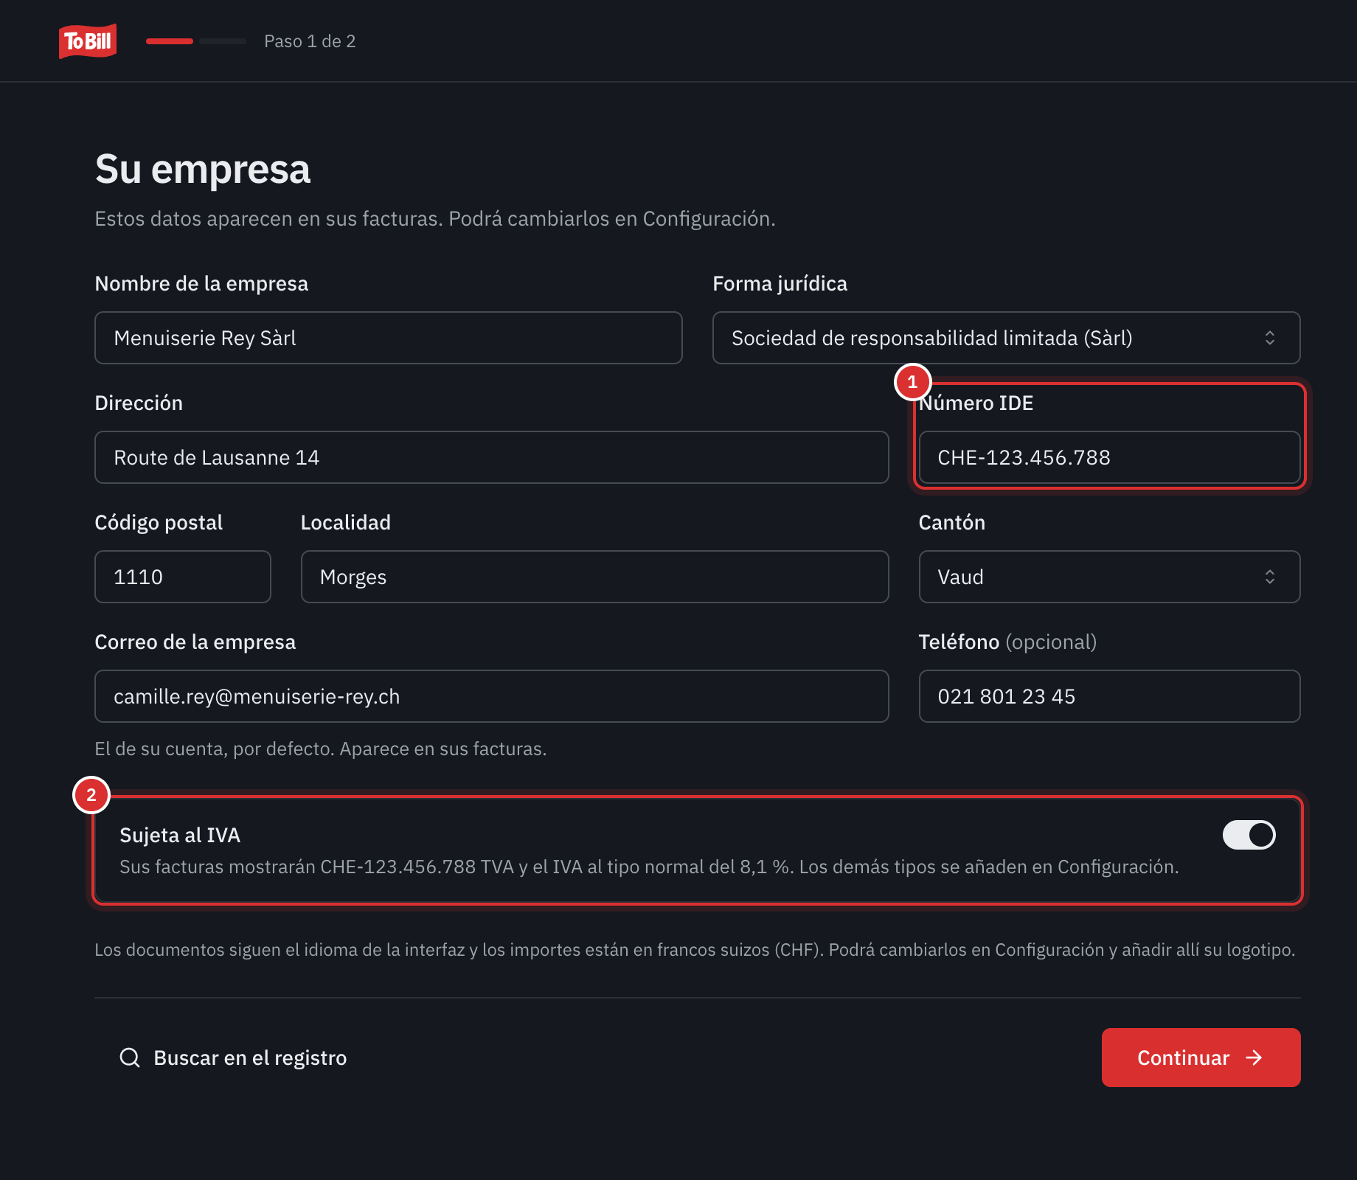Screen dimensions: 1357x1180
Task: Open the Cantón dropdown showing Vaud
Action: pos(1109,577)
